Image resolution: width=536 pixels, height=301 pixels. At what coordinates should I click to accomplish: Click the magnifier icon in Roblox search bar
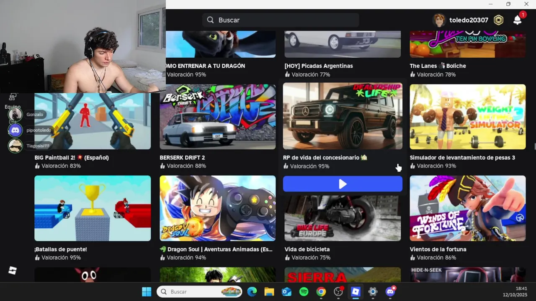pos(211,20)
